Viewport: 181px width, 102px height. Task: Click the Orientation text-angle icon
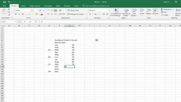pos(60,10)
